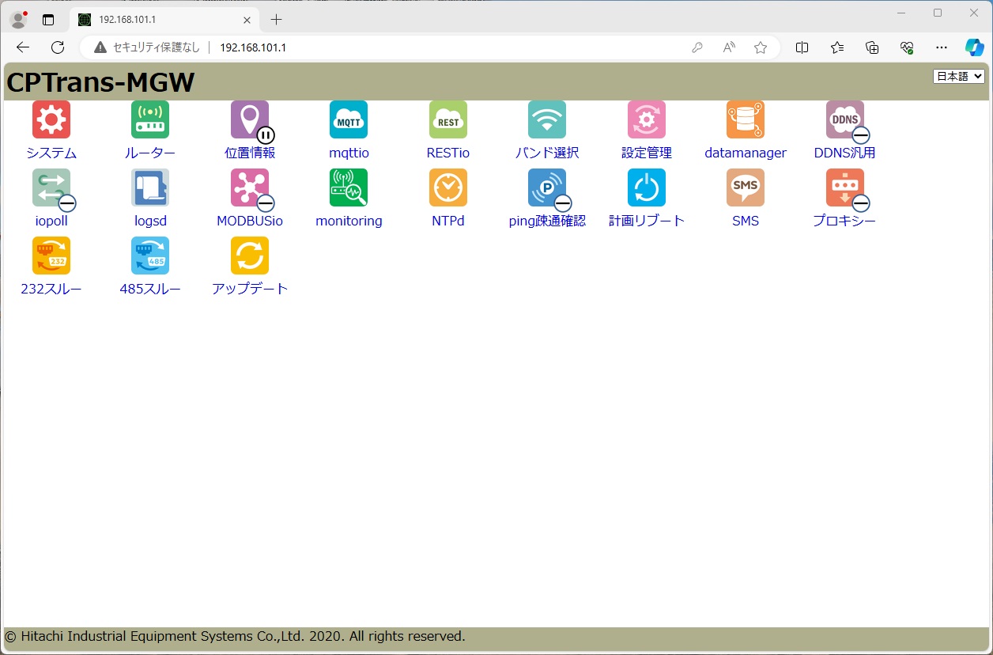The height and width of the screenshot is (655, 993).
Task: Click the 計画リブート text link
Action: tap(647, 221)
